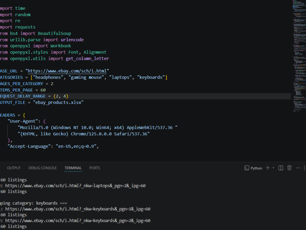Open terminal panel more actions menu
The width and height of the screenshot is (306, 230).
click(x=298, y=168)
